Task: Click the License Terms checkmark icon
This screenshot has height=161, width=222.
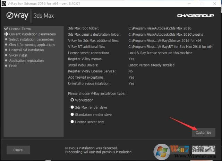Action: pyautogui.click(x=6, y=29)
